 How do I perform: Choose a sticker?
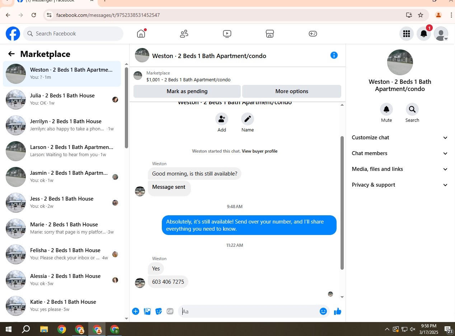(159, 311)
